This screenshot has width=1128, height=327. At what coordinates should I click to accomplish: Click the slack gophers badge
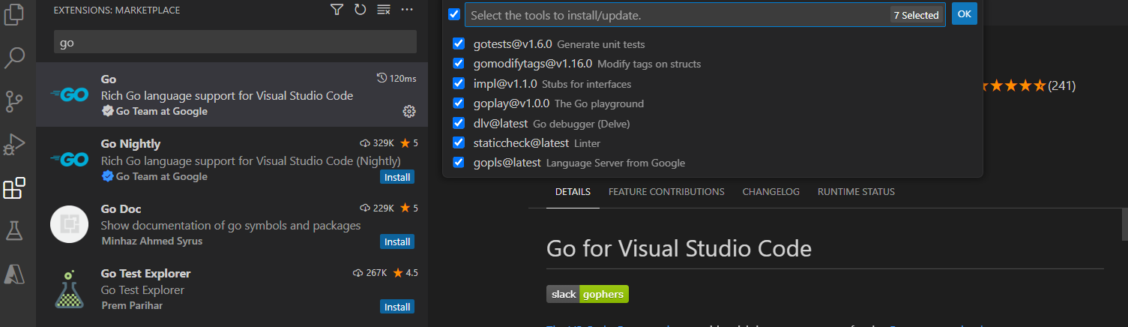(588, 294)
